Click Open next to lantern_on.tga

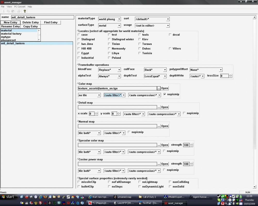tap(164, 88)
